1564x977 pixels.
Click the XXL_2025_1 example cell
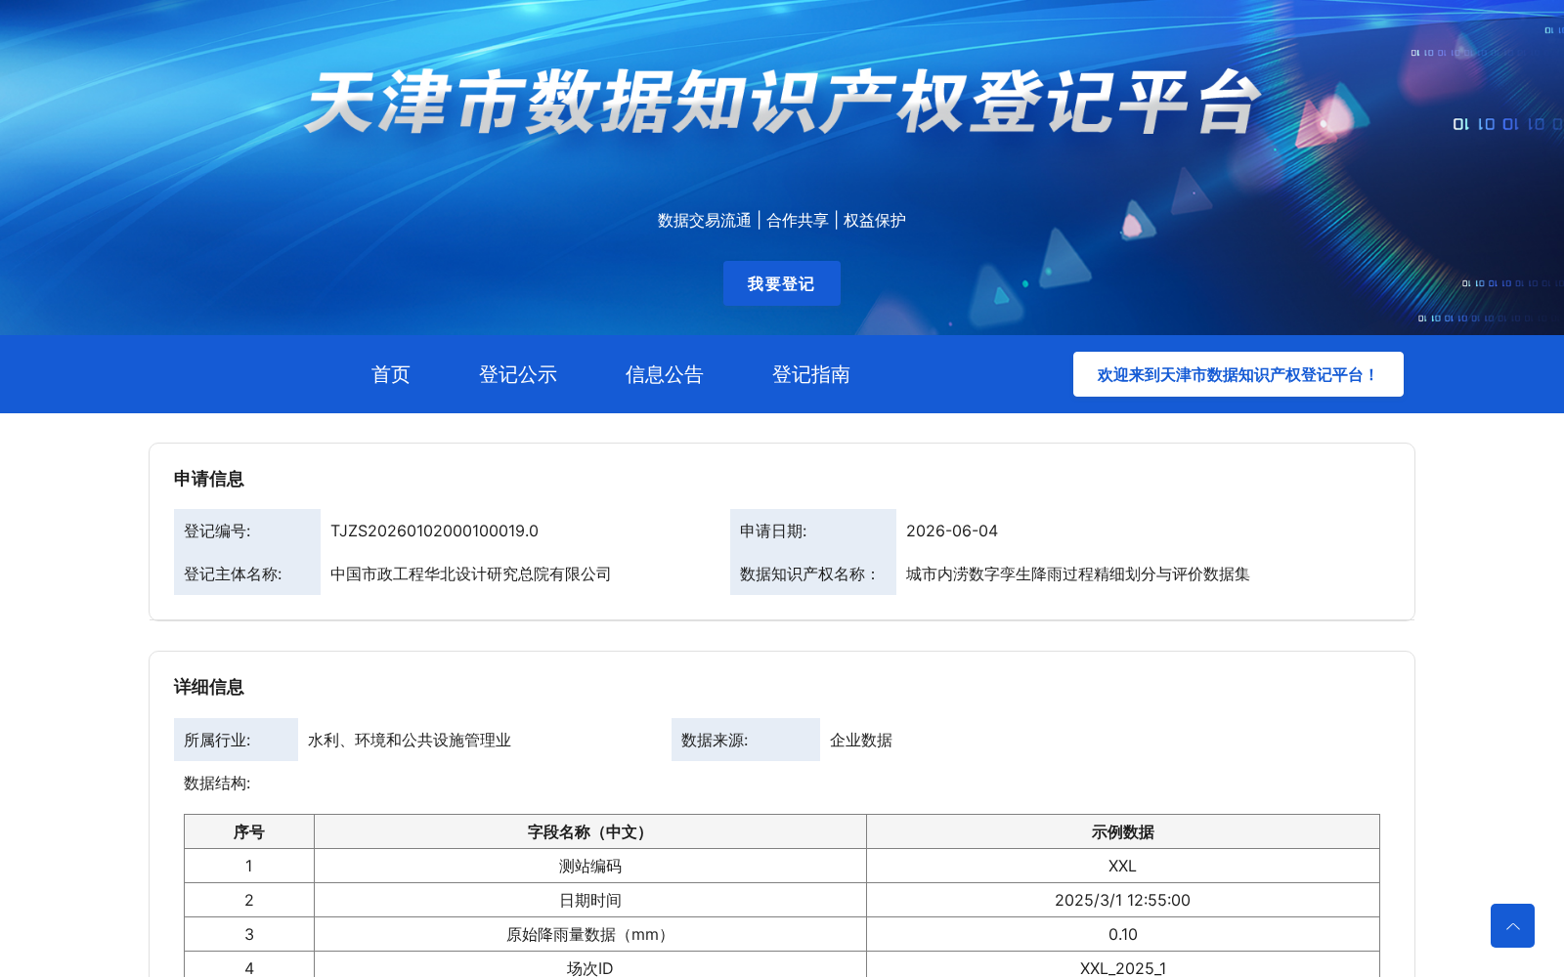[1123, 965]
